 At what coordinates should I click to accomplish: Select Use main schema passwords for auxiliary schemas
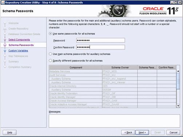pos(50,54)
